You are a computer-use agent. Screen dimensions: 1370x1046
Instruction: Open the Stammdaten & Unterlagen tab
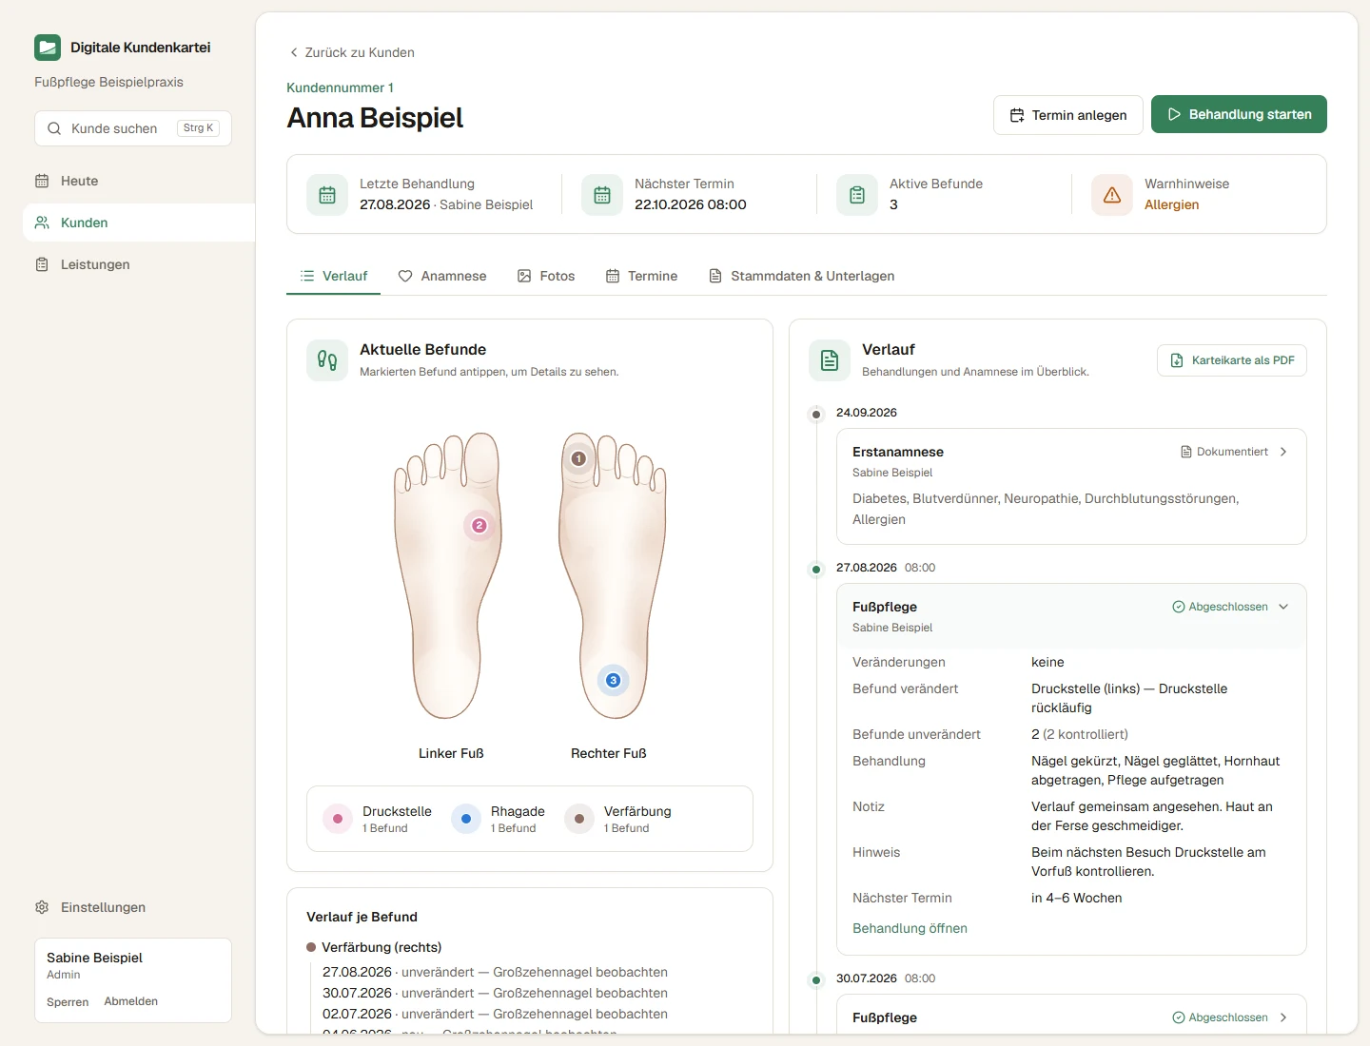[802, 276]
